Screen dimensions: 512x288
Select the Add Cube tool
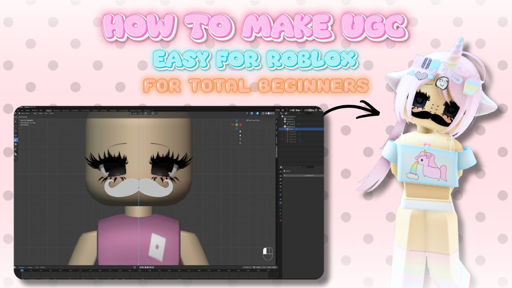pos(16,158)
